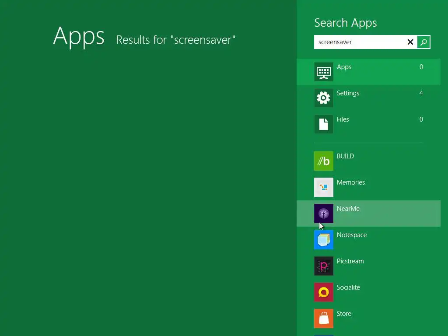Open the Picstream app icon
Screen dimensions: 448x336
pyautogui.click(x=323, y=266)
